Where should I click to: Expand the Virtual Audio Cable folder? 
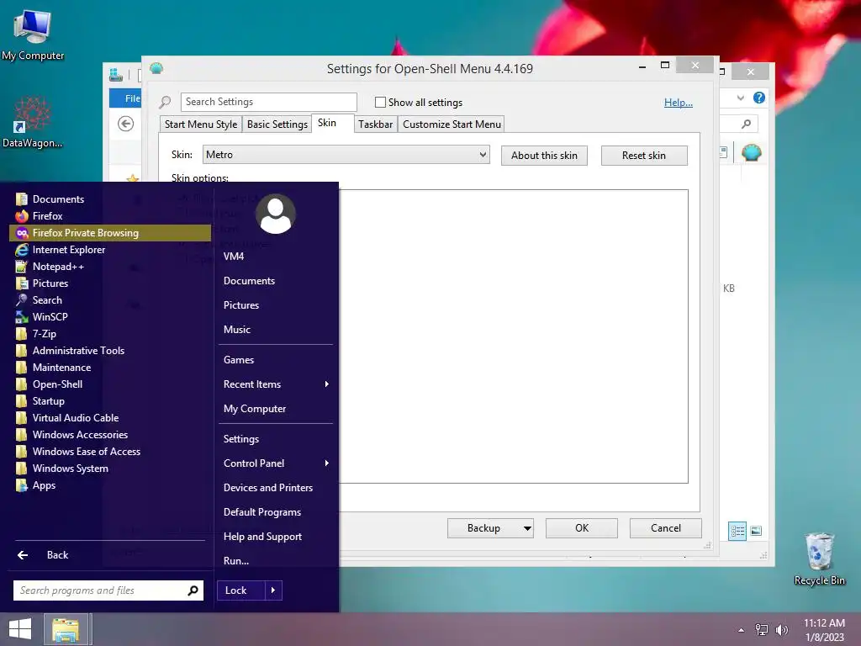pos(110,418)
